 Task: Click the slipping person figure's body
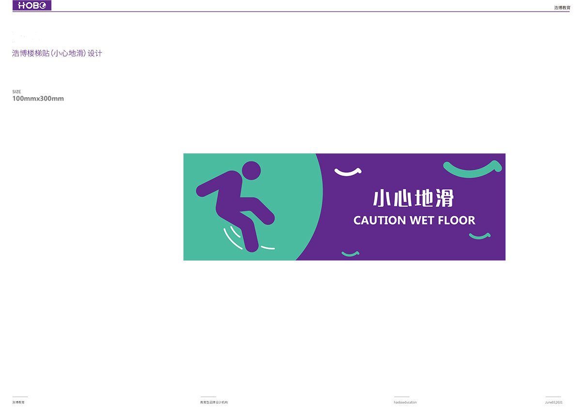tap(227, 198)
